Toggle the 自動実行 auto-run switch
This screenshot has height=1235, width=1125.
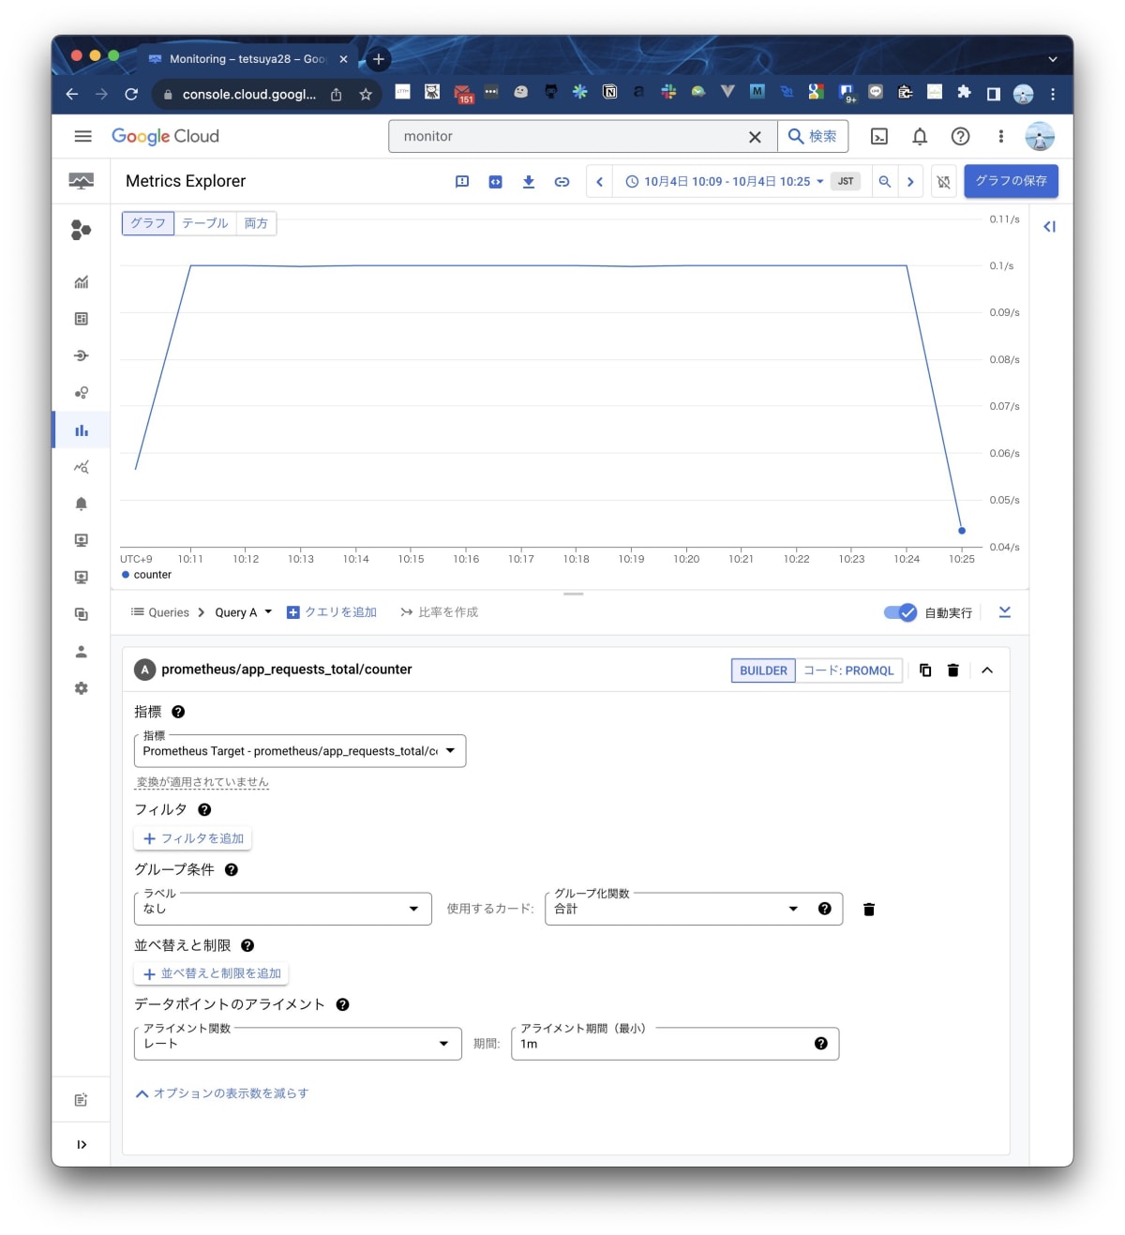[x=900, y=612]
